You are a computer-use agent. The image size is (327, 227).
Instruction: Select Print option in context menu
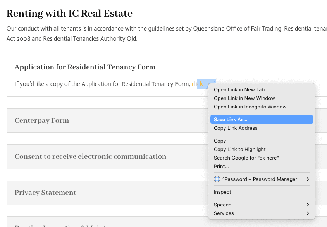[221, 167]
